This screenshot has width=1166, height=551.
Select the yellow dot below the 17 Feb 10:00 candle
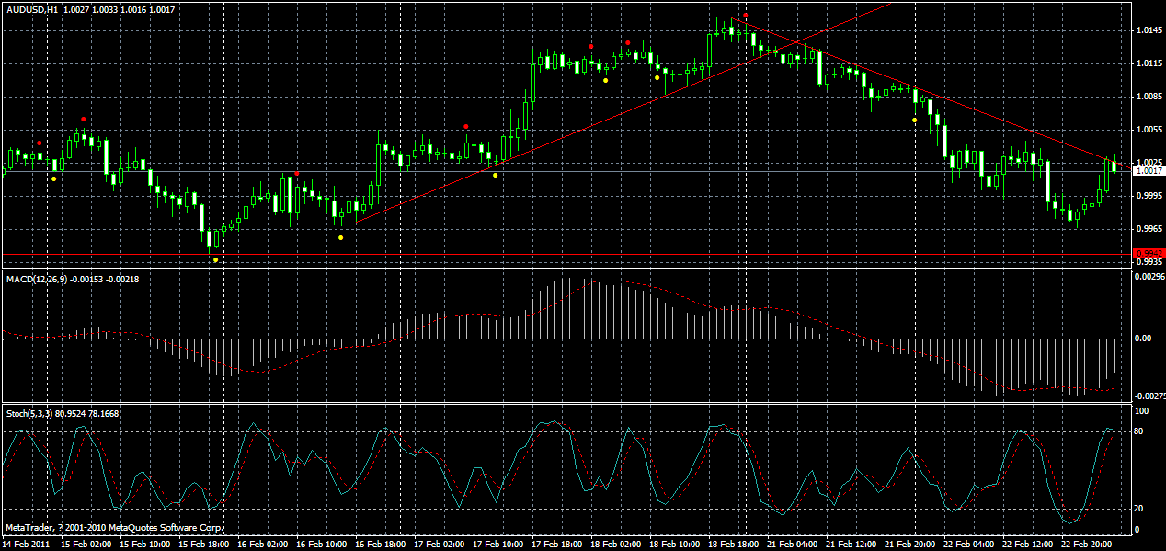[x=494, y=173]
